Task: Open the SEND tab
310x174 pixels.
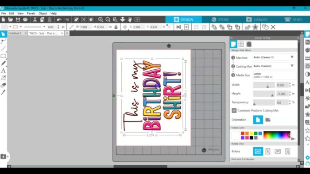Action: click(293, 19)
